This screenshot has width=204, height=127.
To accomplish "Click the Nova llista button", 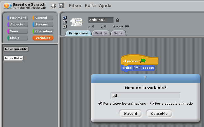I will tap(13, 58).
